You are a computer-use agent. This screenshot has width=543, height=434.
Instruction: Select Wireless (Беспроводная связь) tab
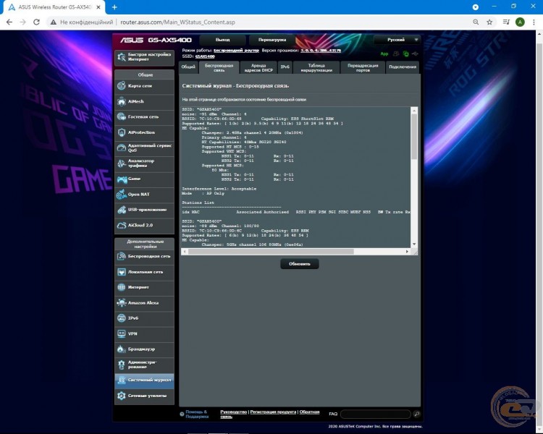coord(219,67)
